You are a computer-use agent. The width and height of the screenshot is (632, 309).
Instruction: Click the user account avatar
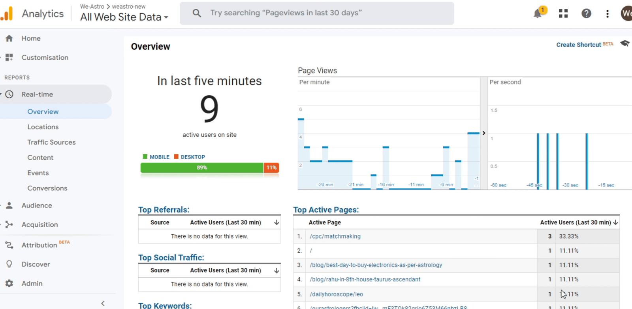[x=626, y=13]
